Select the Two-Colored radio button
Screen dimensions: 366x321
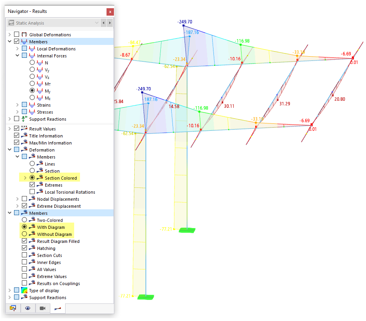[24, 219]
